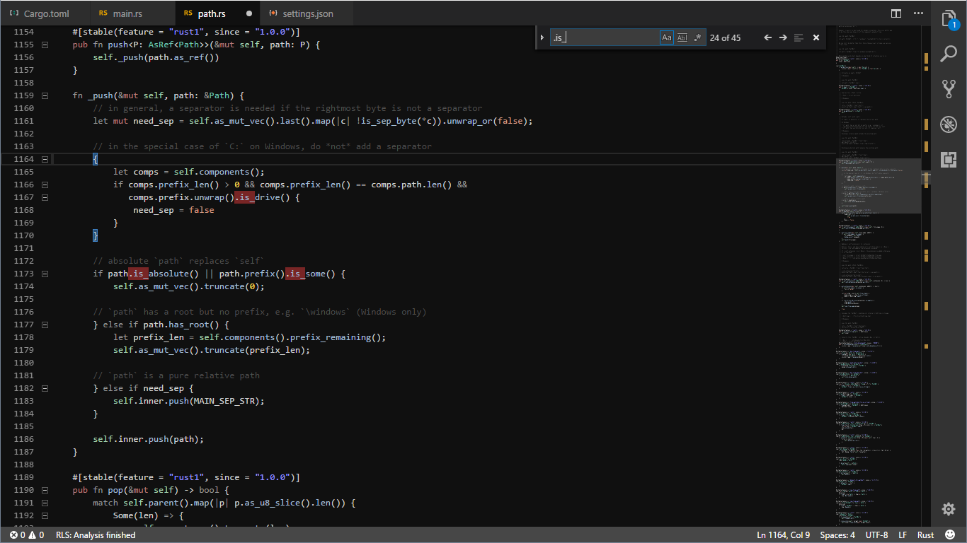Screen dimensions: 967x543
Task: Click inside the find search input field
Action: (x=609, y=37)
